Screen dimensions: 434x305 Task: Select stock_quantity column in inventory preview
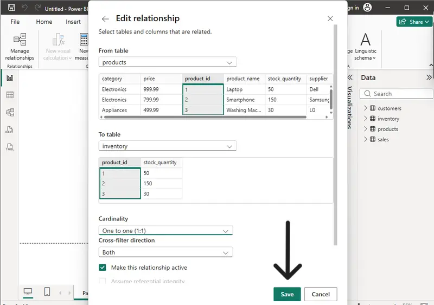click(161, 163)
